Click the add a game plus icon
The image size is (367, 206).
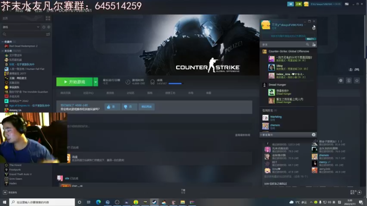[x=5, y=192]
